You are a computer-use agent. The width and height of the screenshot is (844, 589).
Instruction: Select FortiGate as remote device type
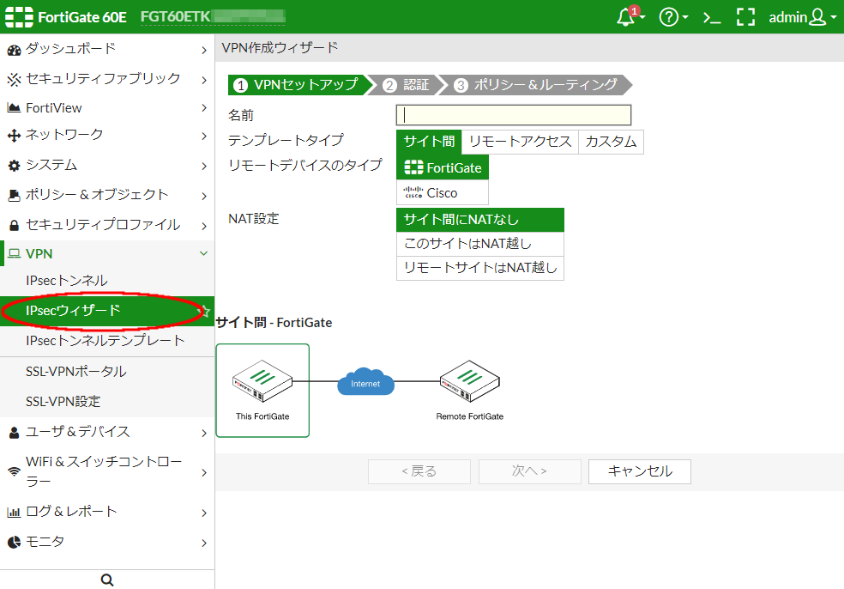click(x=442, y=167)
